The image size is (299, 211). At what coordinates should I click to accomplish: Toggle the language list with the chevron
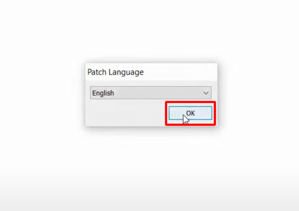point(206,93)
